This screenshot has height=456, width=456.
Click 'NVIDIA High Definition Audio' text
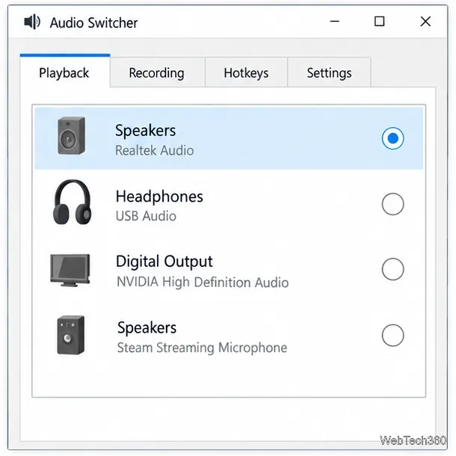point(203,282)
